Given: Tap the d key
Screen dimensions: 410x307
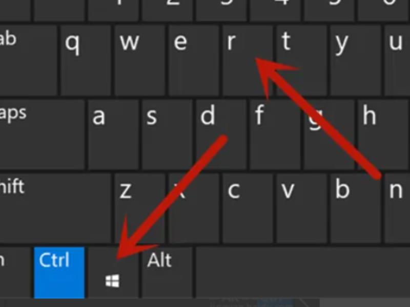Looking at the screenshot, I should click(x=221, y=135).
